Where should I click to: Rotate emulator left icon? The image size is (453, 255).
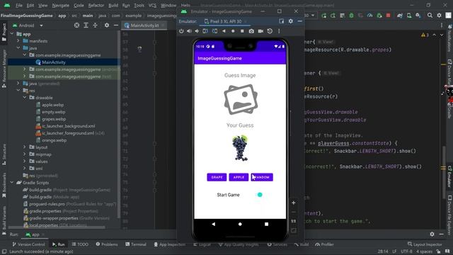pyautogui.click(x=205, y=31)
